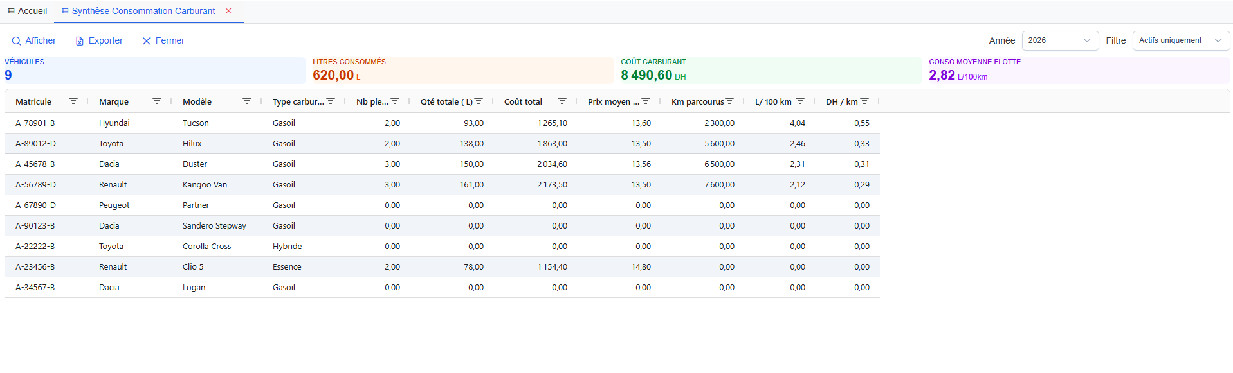Click filter icon on Qté totale column
1233x373 pixels.
pyautogui.click(x=479, y=101)
